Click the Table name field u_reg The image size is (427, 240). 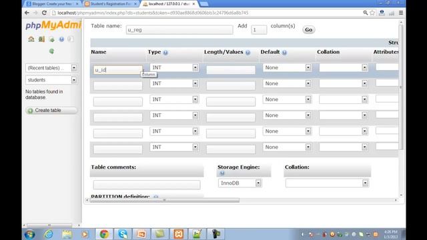tap(179, 30)
